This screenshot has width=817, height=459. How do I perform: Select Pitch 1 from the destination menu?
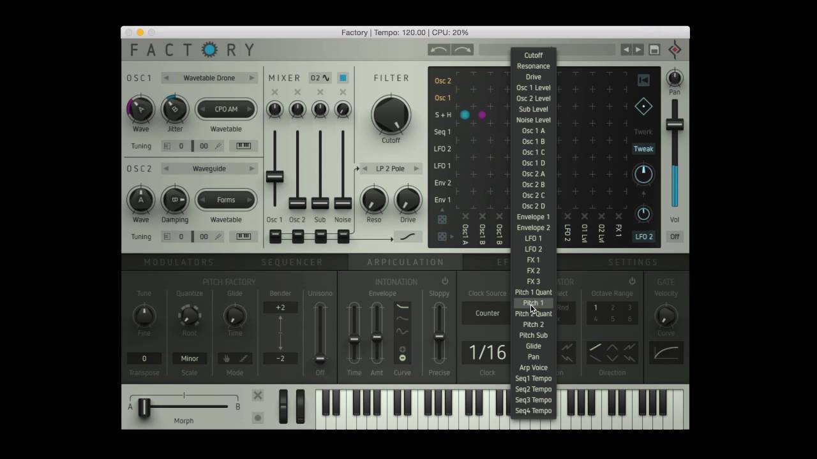(x=533, y=303)
